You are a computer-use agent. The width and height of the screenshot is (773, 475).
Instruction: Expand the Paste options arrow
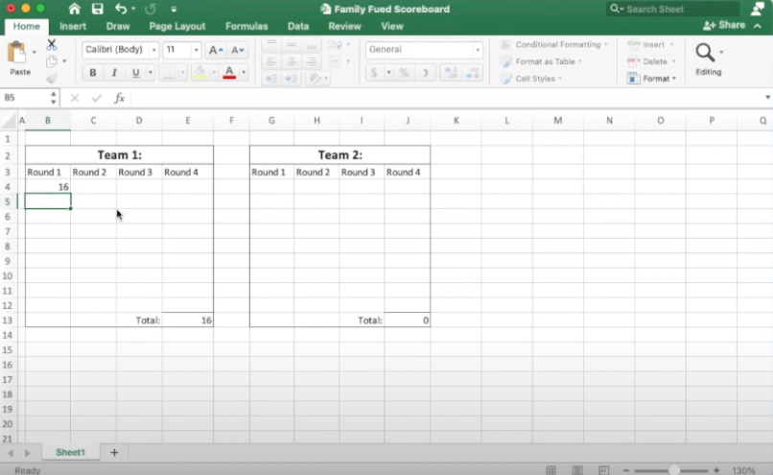tap(34, 52)
